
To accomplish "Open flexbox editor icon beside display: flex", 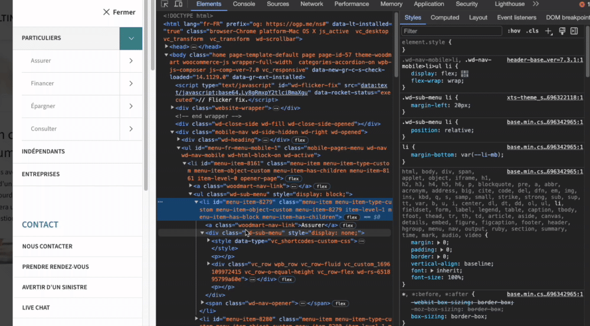I will [465, 74].
